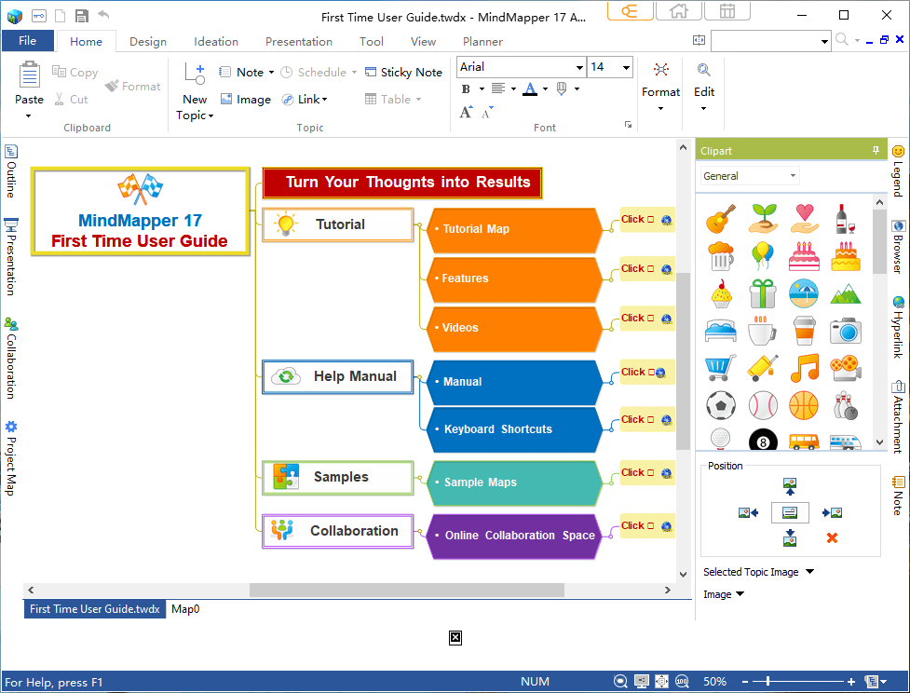
Task: Select the soccer ball clipart
Action: pos(721,405)
